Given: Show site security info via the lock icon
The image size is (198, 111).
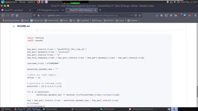Looking at the screenshot, I should click(38, 15).
